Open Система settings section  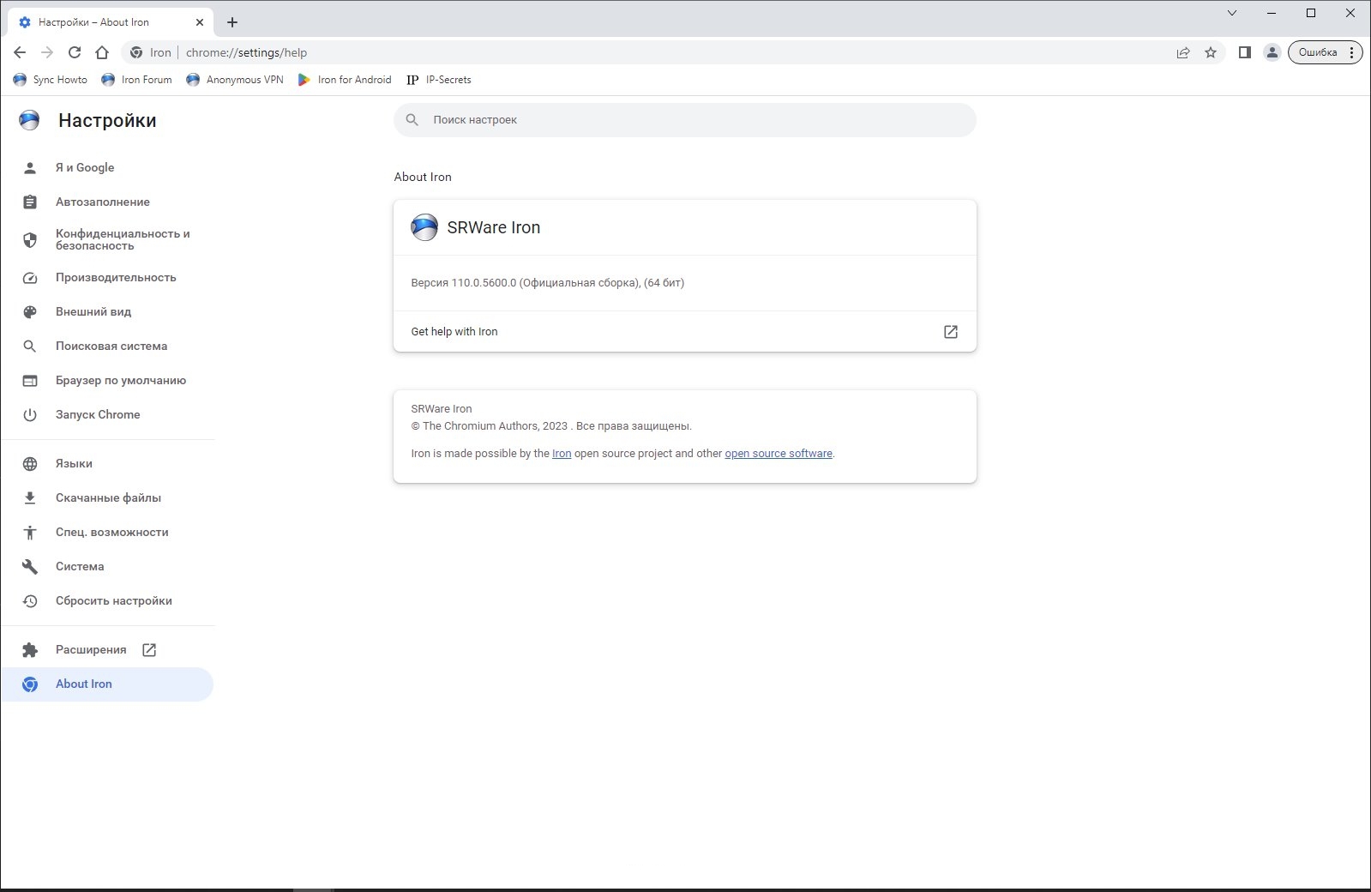(x=107, y=566)
